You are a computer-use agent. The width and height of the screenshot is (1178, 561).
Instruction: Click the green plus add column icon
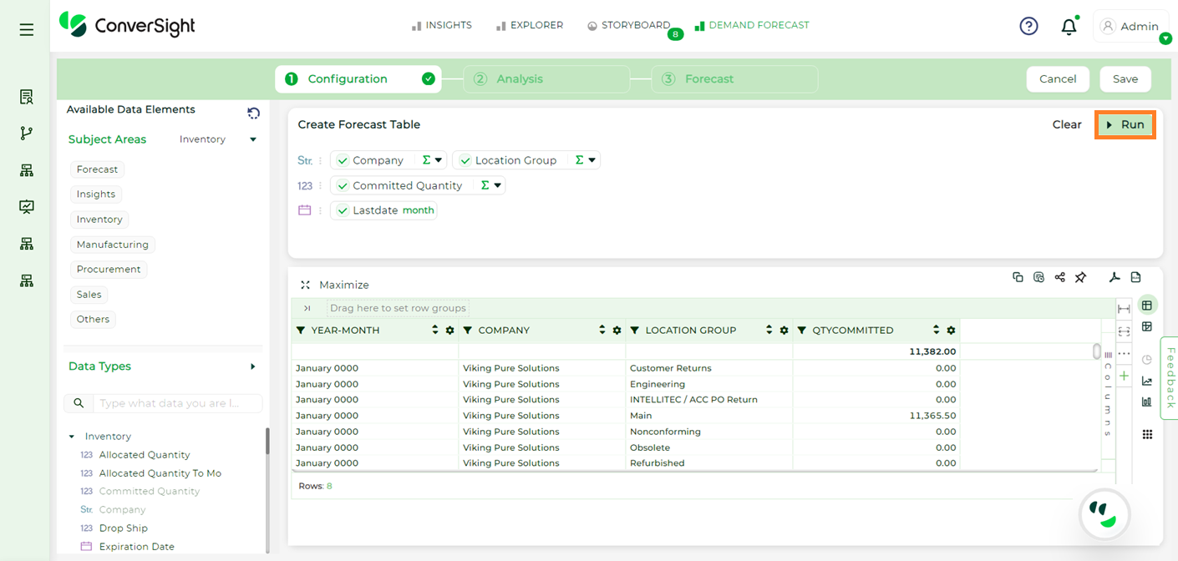[1124, 377]
